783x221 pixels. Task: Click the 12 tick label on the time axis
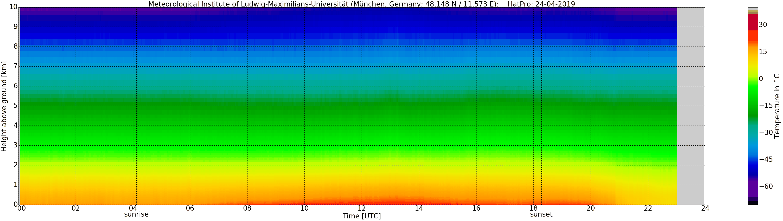tap(361, 208)
